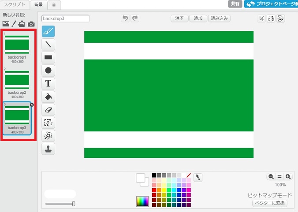Reset zoom with equals icon
Viewport: 298px width, 212px height.
click(x=279, y=177)
